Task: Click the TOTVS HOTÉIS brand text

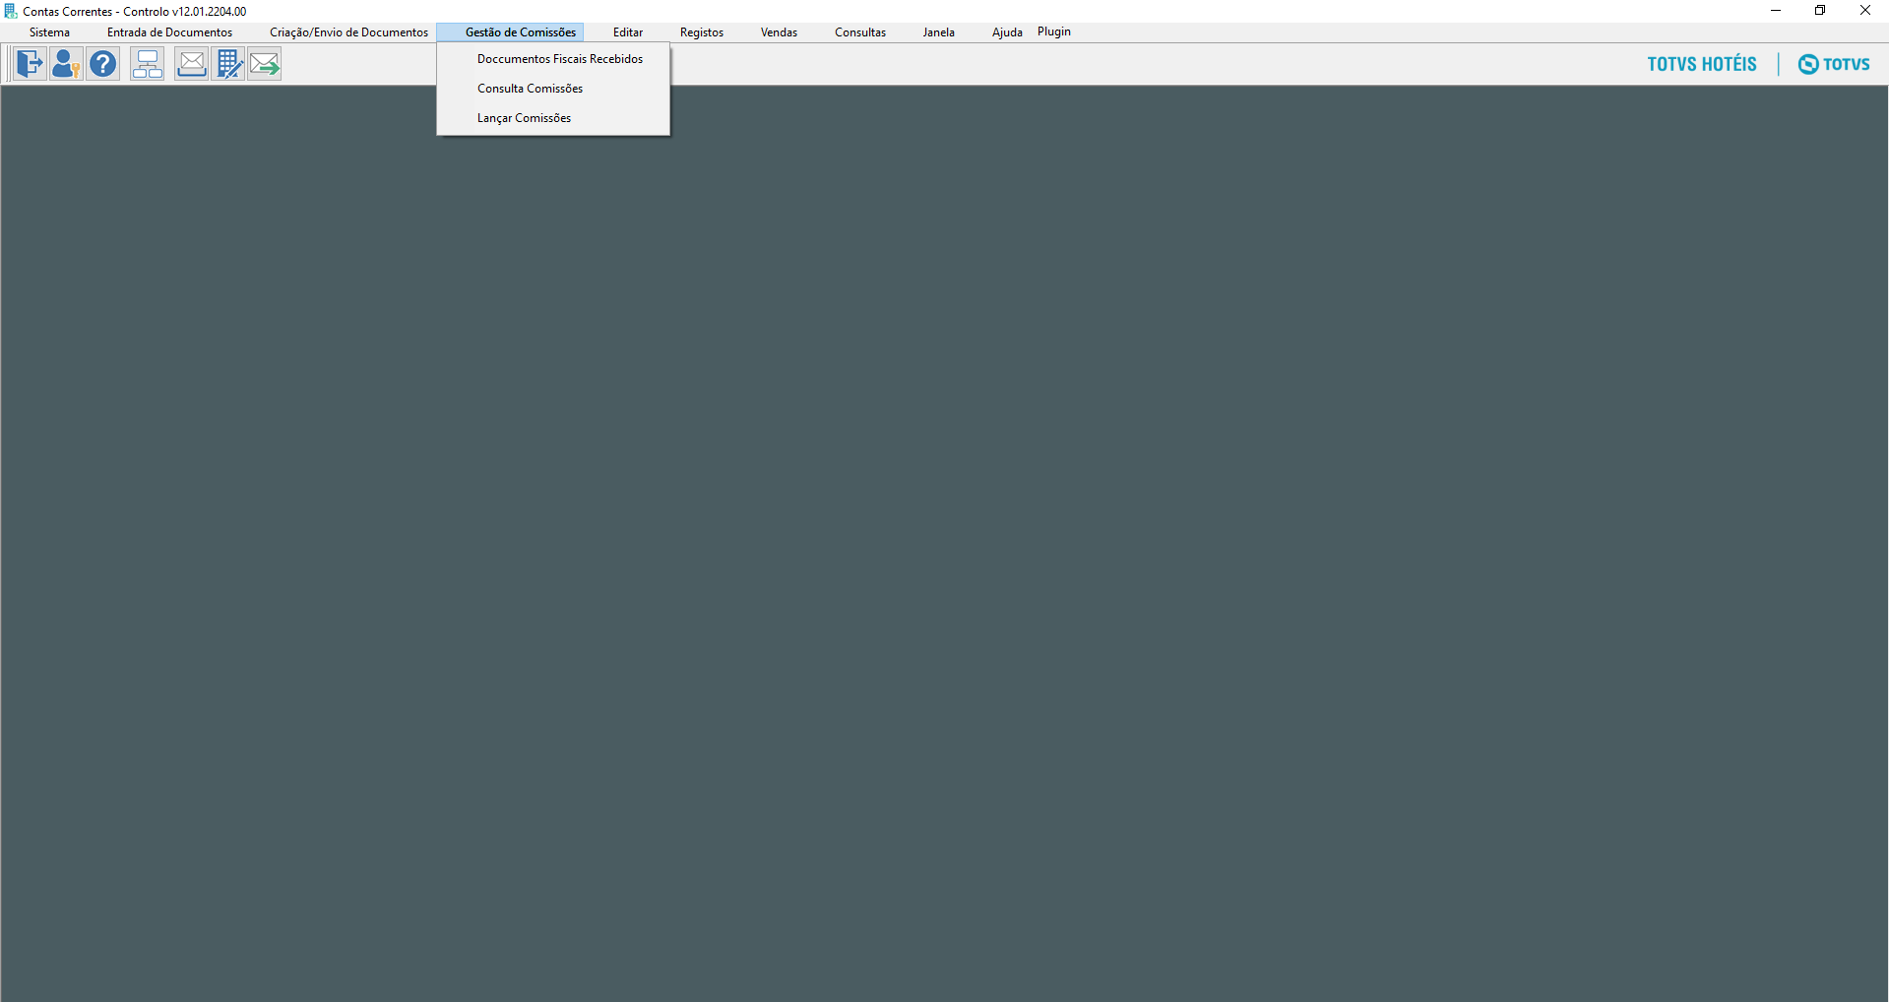Action: [1701, 64]
